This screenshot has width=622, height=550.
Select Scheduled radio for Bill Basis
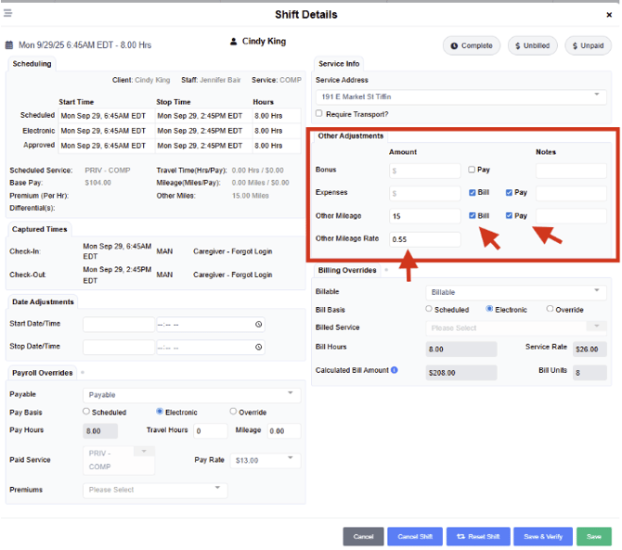(429, 309)
